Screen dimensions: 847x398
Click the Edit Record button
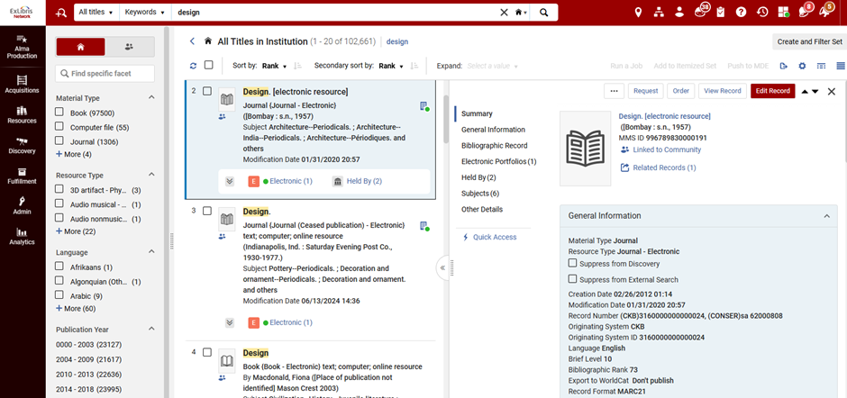tap(772, 91)
